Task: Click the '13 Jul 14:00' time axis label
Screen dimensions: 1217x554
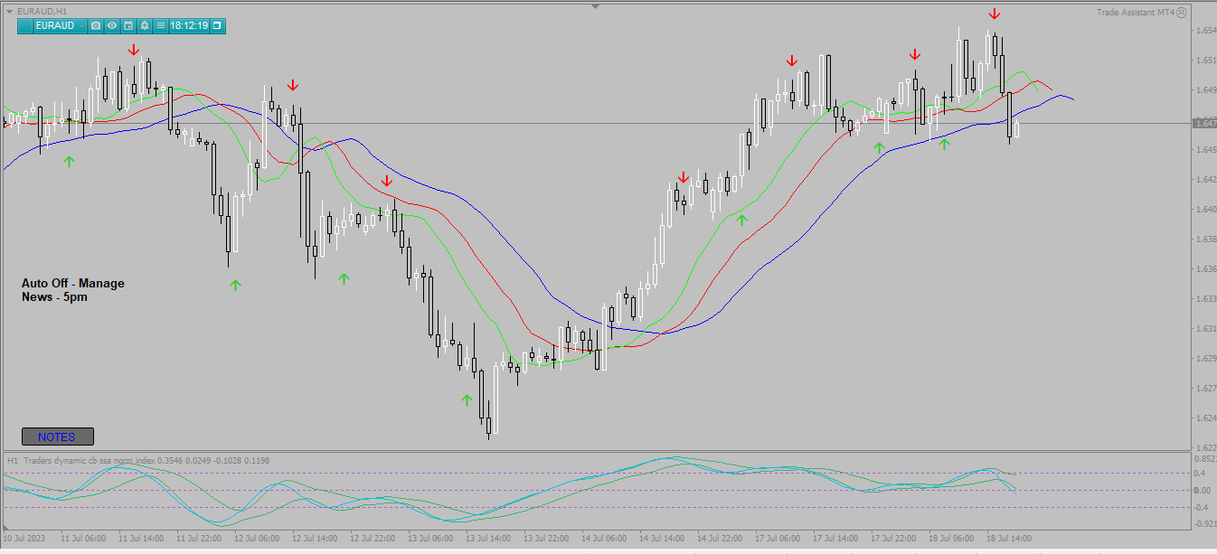Action: [x=488, y=538]
